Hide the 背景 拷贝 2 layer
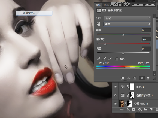 [115, 104]
